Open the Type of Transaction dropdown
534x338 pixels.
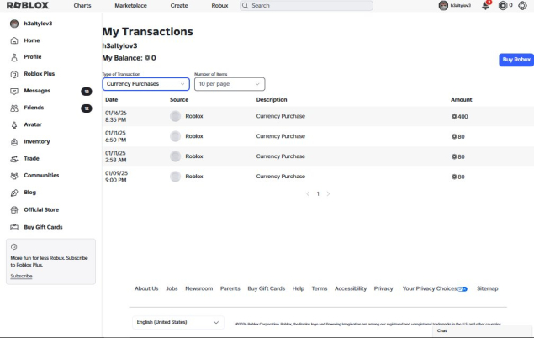(x=145, y=84)
